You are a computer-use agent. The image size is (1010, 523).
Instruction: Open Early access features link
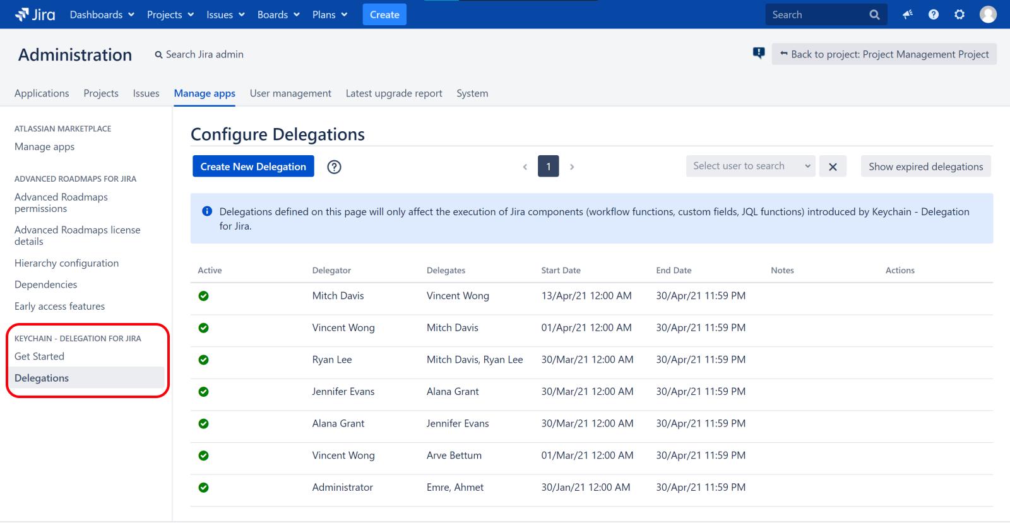tap(59, 306)
